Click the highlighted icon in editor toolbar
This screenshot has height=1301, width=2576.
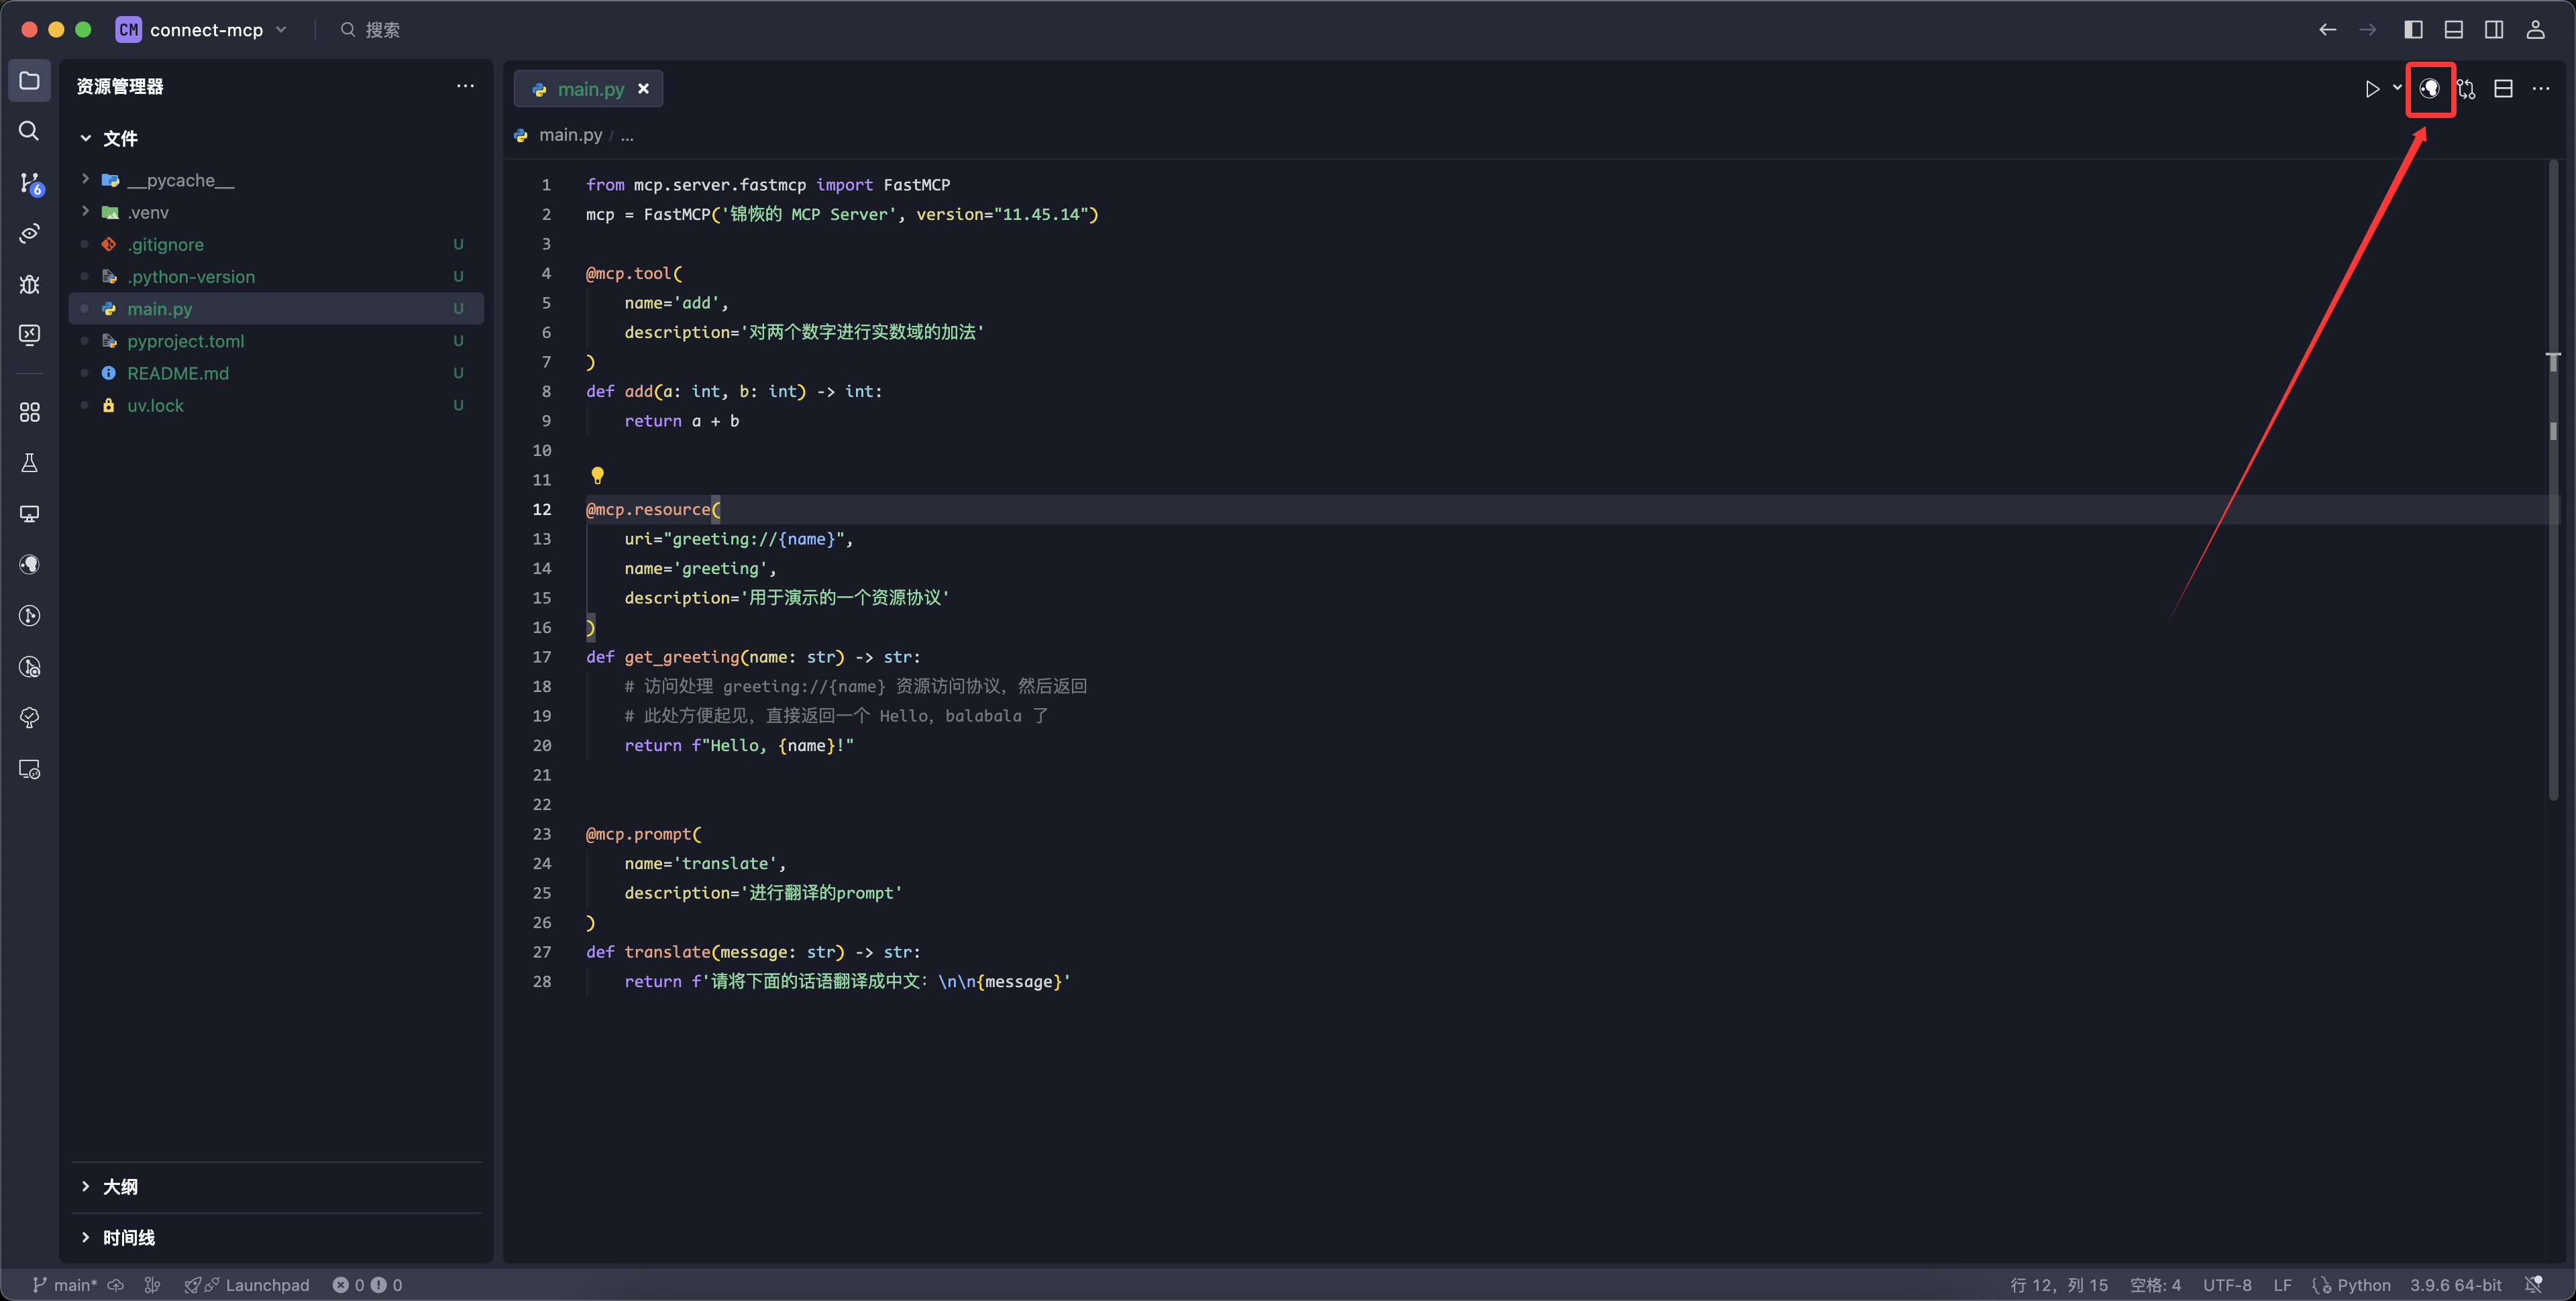pos(2429,89)
